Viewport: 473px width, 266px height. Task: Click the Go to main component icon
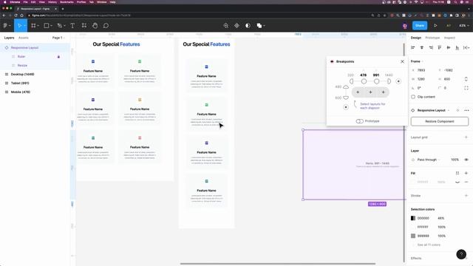(x=457, y=110)
